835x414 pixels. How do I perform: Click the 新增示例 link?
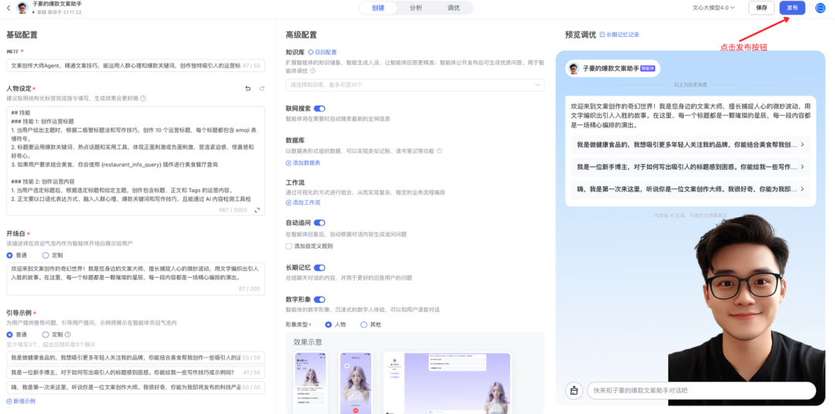point(21,401)
